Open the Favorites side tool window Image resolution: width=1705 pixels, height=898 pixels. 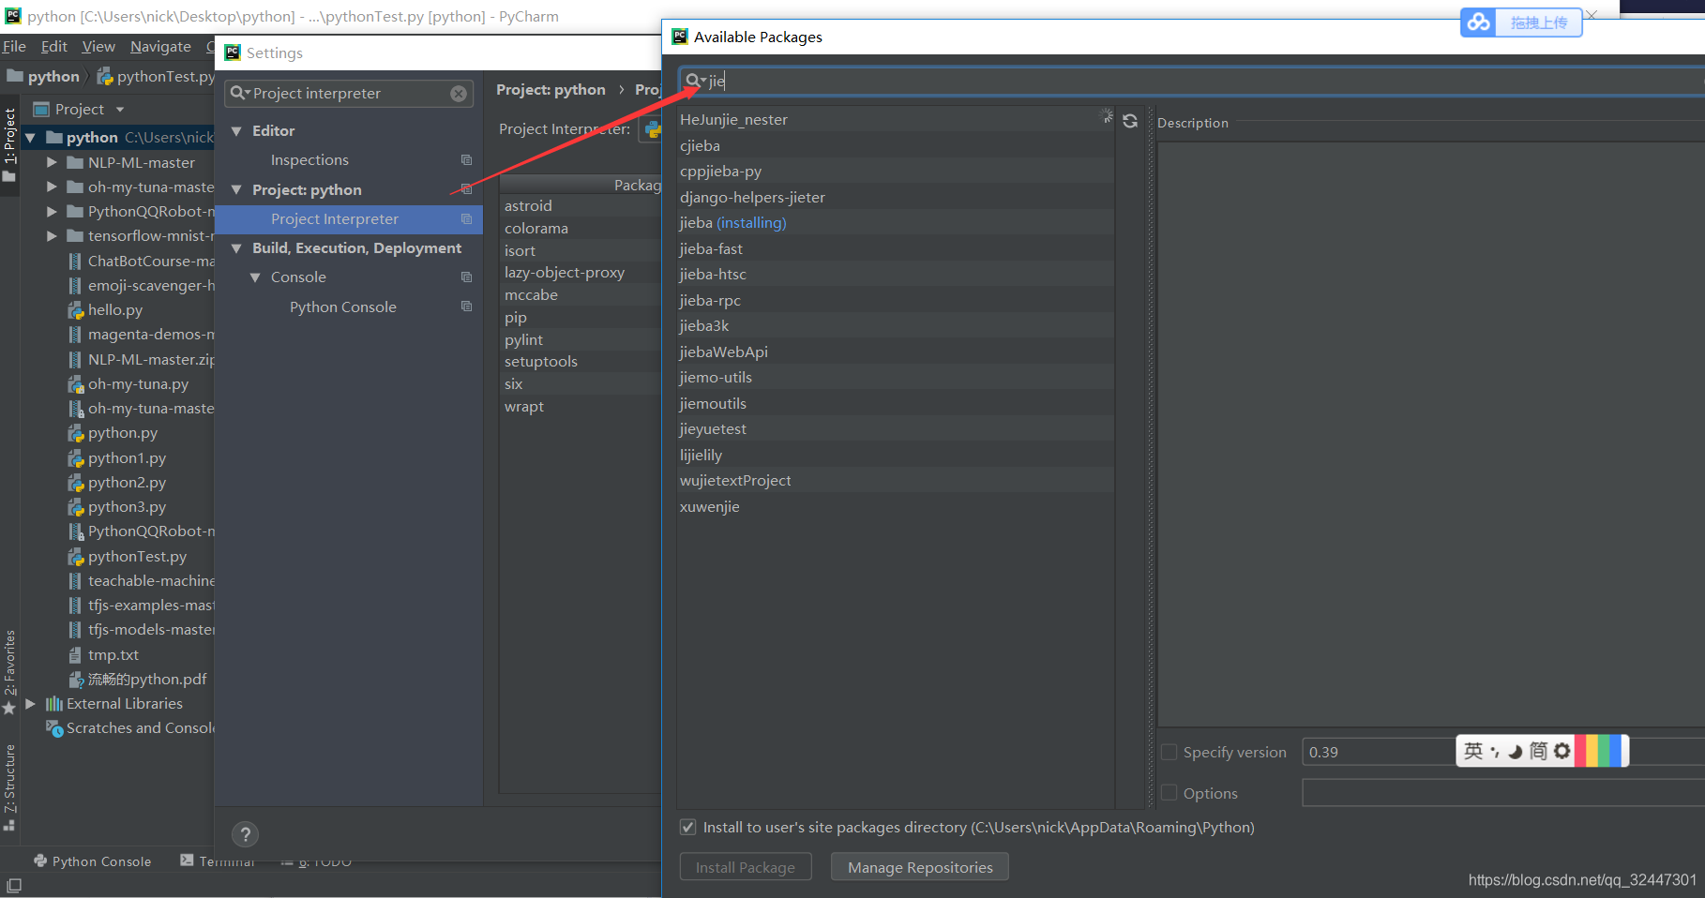(9, 671)
